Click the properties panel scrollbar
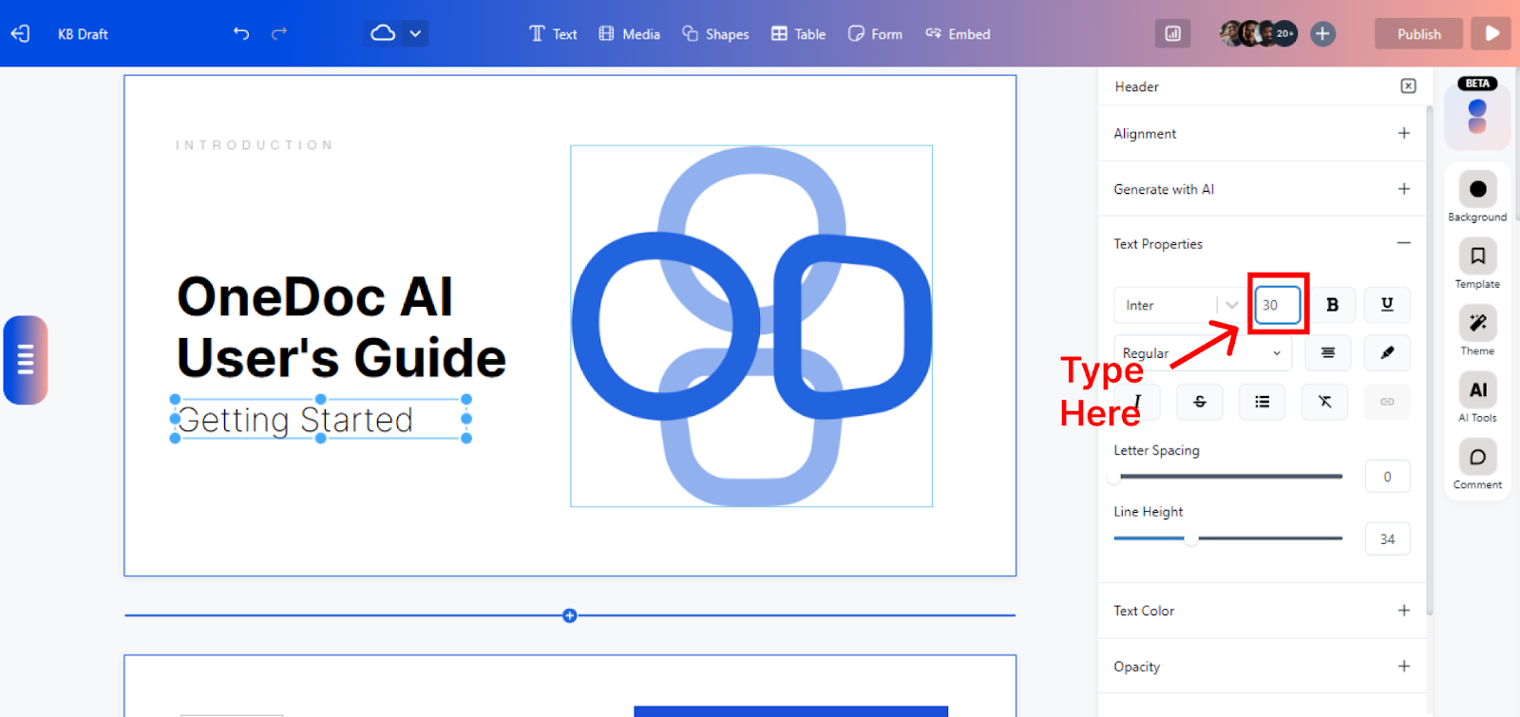Screen dimensions: 1520x717 pos(1430,361)
